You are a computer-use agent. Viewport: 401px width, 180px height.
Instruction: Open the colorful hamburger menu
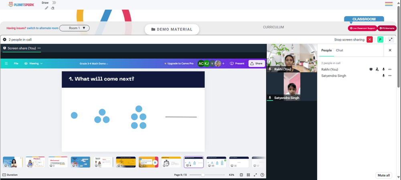click(389, 4)
